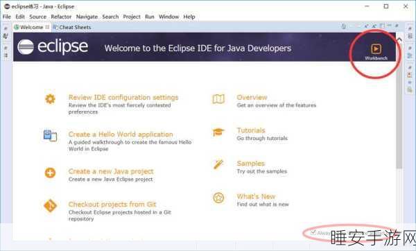
Task: Open Review IDE configuration settings link
Action: coord(123,97)
